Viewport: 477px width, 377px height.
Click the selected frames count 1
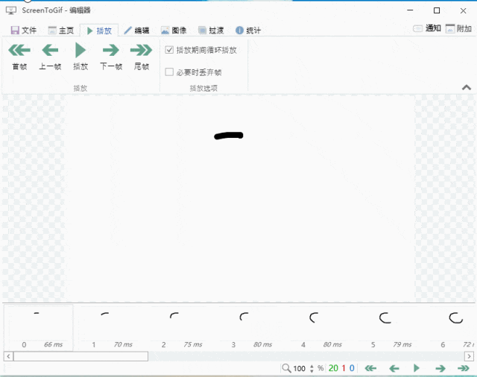[x=344, y=368]
